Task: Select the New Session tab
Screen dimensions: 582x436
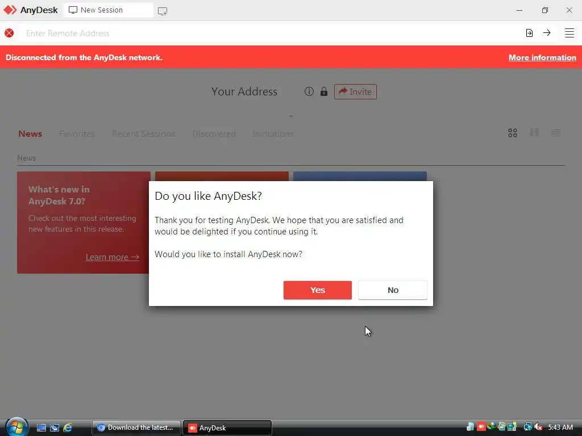Action: coord(109,10)
